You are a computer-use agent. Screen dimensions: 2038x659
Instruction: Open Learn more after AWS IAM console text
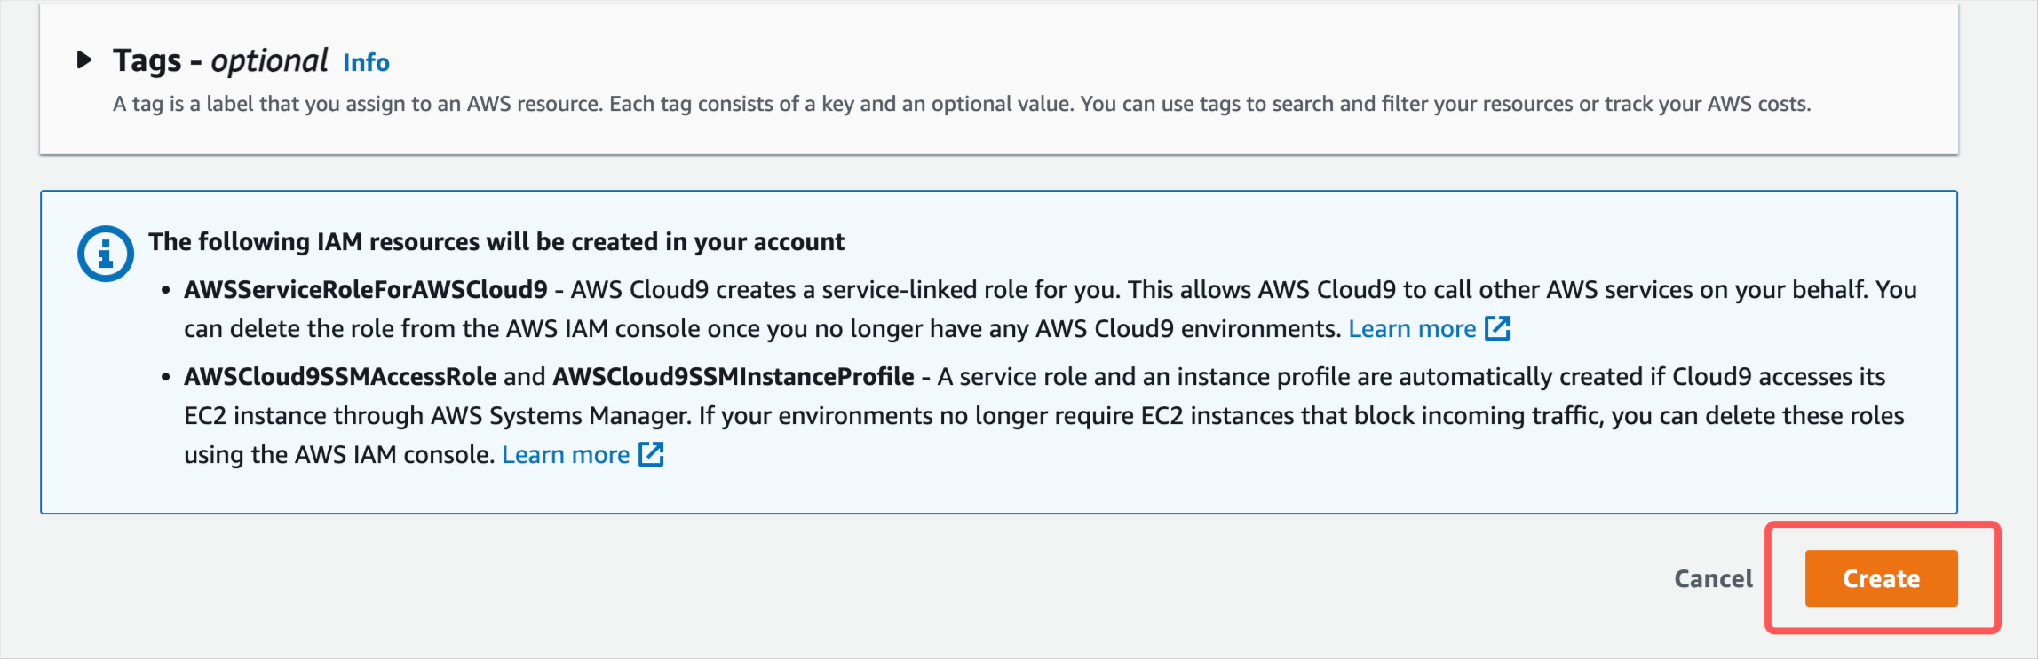pyautogui.click(x=566, y=455)
